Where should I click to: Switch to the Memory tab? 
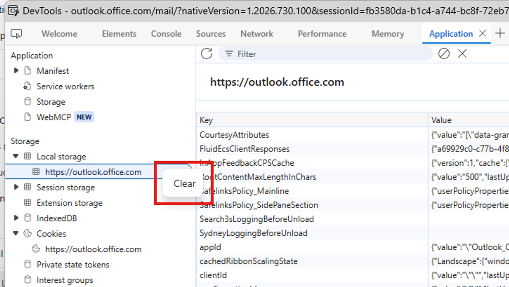388,34
